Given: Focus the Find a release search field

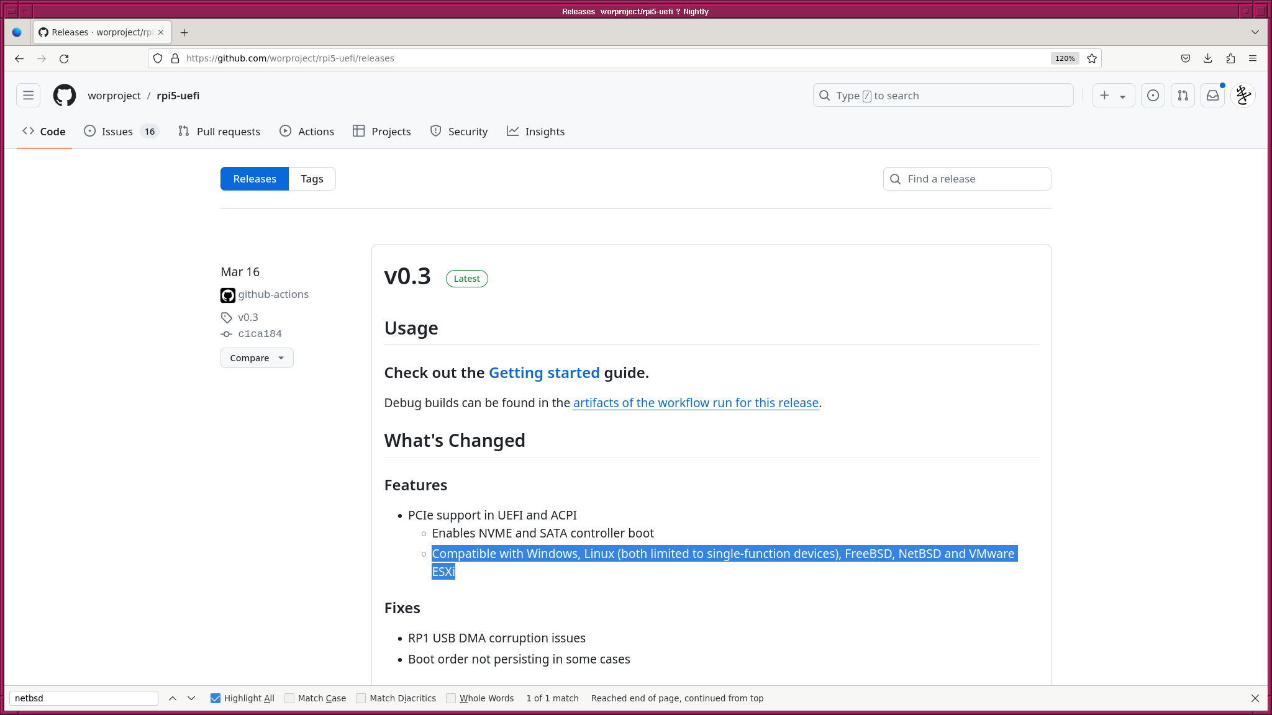Looking at the screenshot, I should tap(967, 179).
